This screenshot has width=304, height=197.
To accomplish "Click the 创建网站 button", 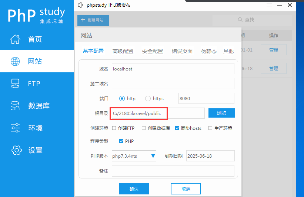I will [x=93, y=20].
